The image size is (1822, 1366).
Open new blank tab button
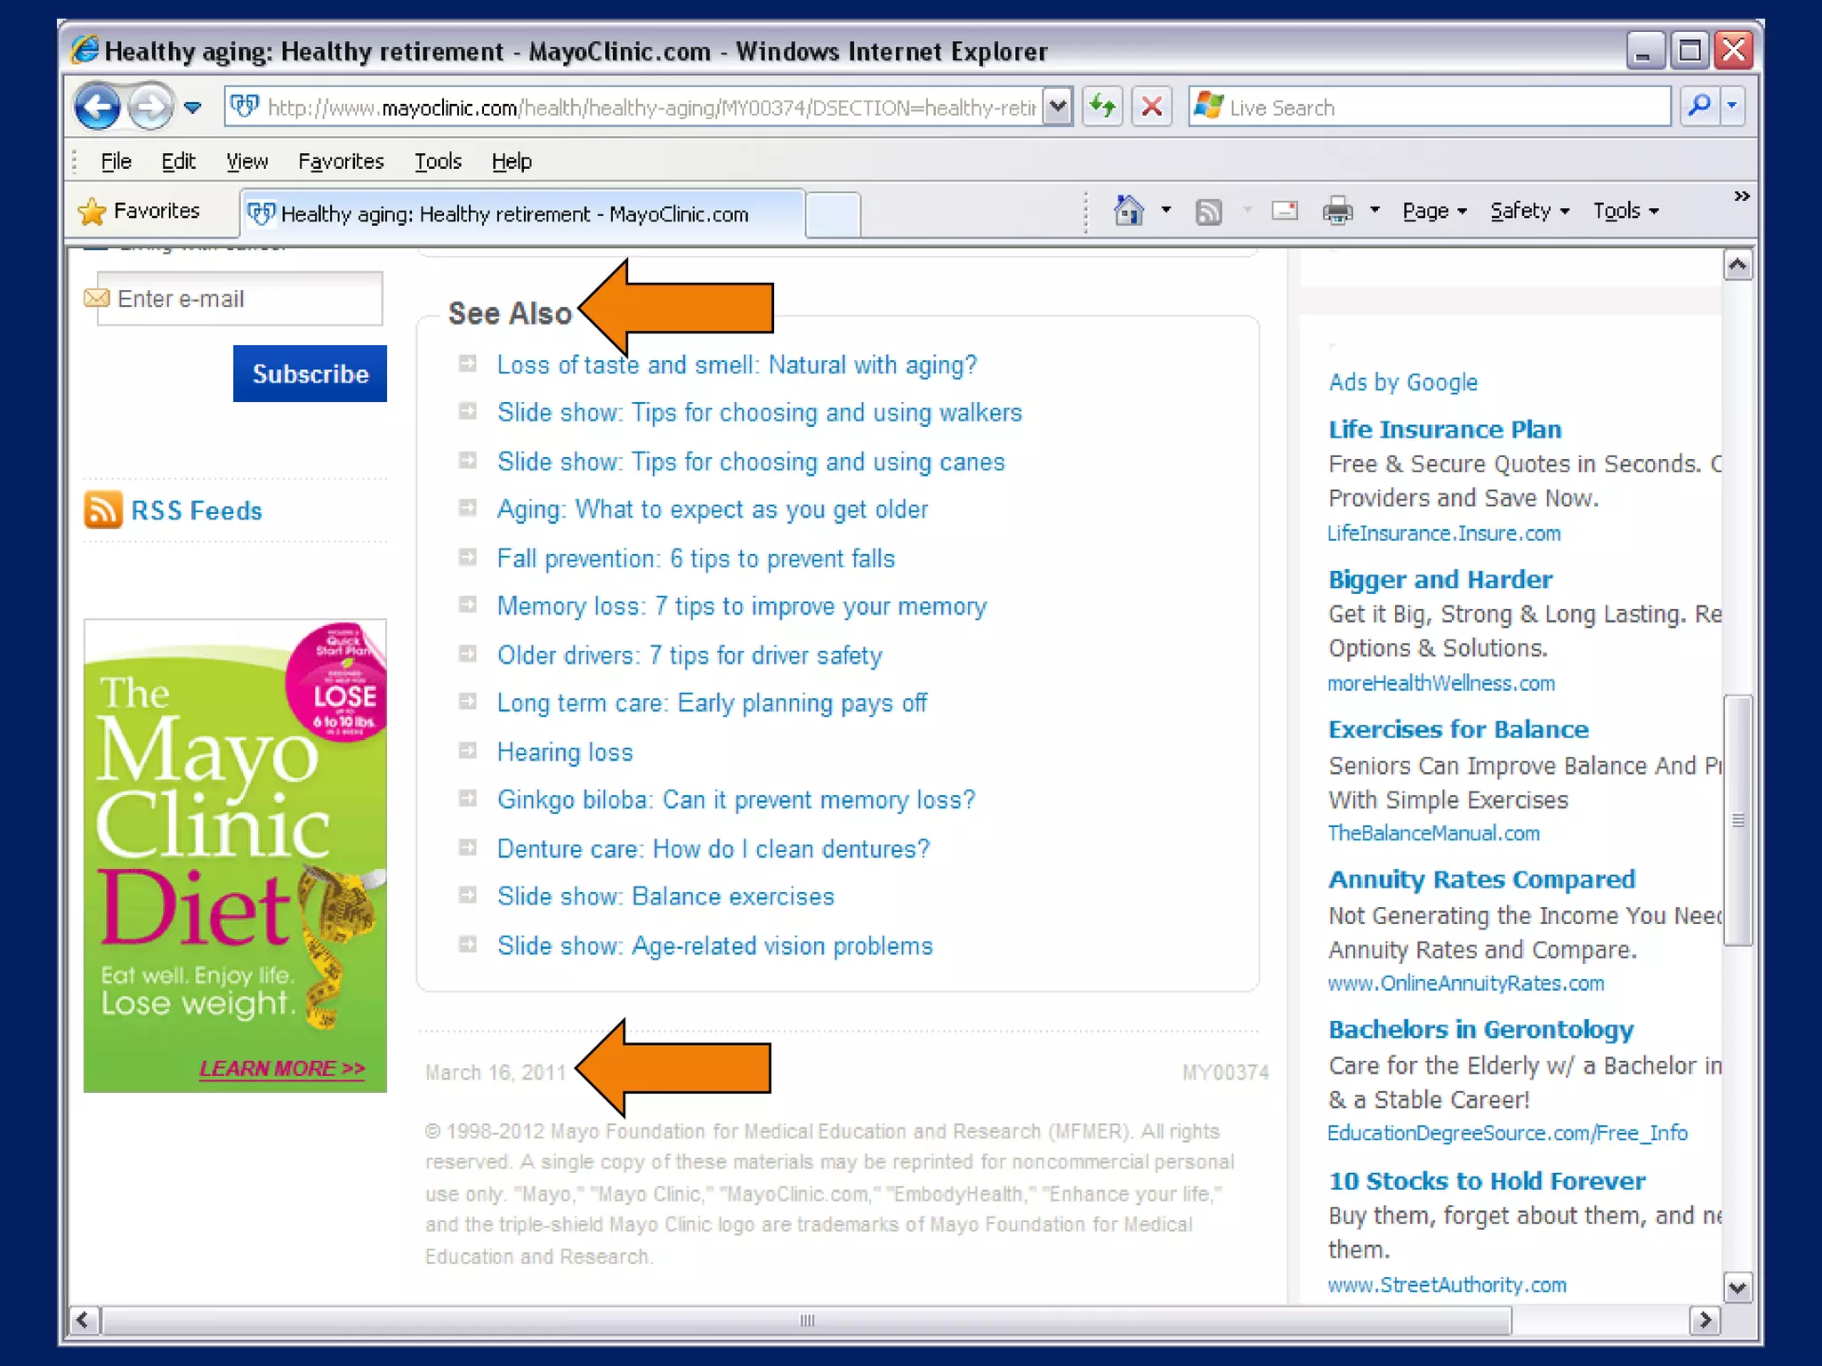click(833, 214)
